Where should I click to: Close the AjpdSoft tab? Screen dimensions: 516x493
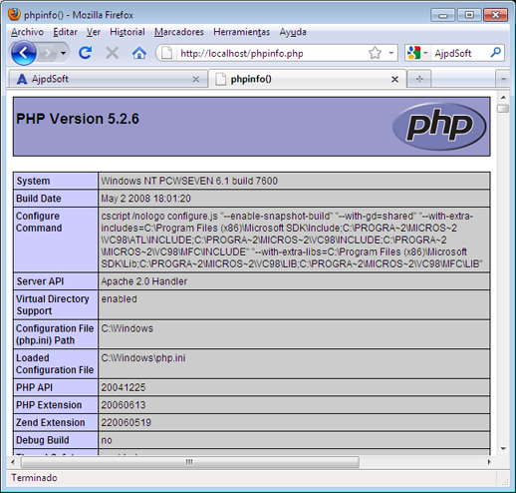click(196, 79)
